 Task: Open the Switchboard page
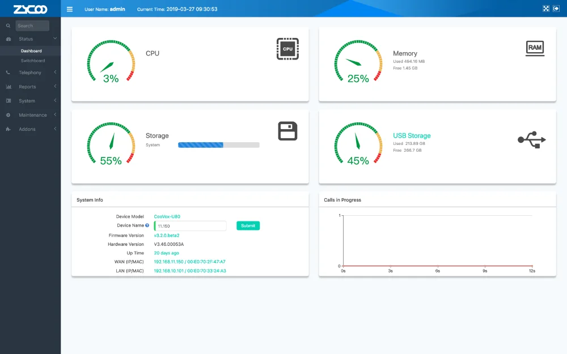(x=33, y=61)
